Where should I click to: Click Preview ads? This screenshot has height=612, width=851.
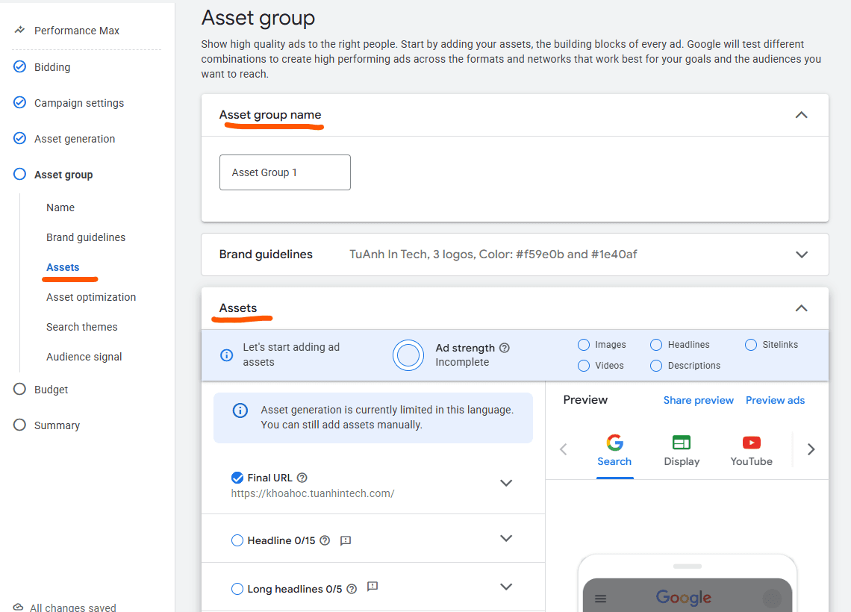click(x=775, y=400)
